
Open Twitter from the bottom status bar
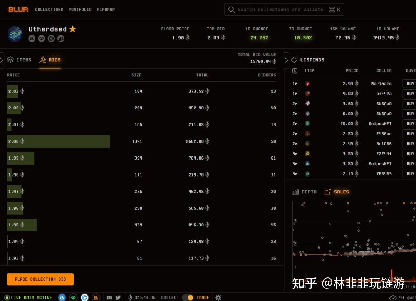click(118, 297)
